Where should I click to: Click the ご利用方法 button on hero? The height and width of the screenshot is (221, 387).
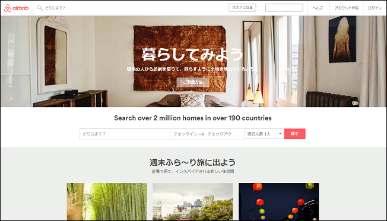pos(193,82)
